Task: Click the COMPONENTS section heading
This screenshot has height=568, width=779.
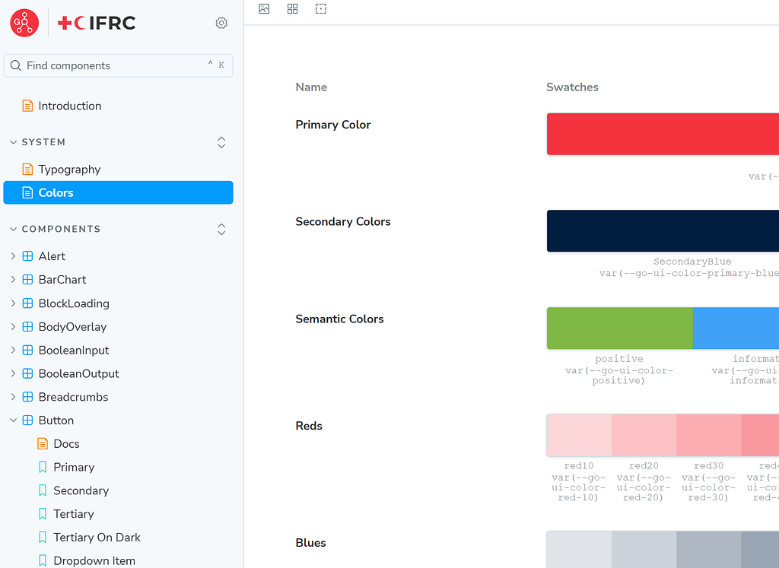Action: pyautogui.click(x=61, y=229)
